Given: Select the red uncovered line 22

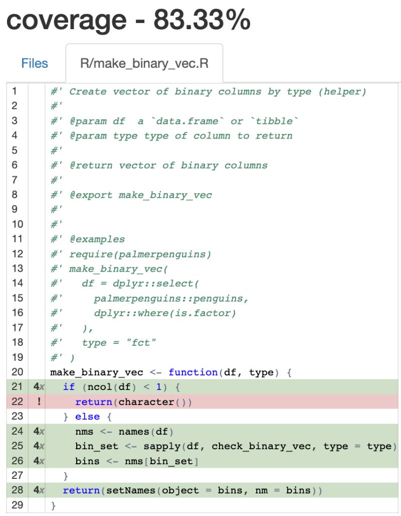Looking at the screenshot, I should click(200, 402).
